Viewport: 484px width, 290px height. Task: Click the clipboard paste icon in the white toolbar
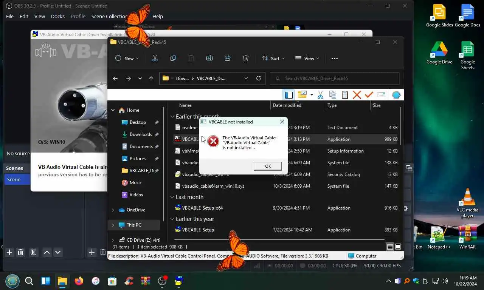click(x=345, y=95)
